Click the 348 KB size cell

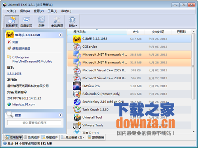tap(136, 70)
